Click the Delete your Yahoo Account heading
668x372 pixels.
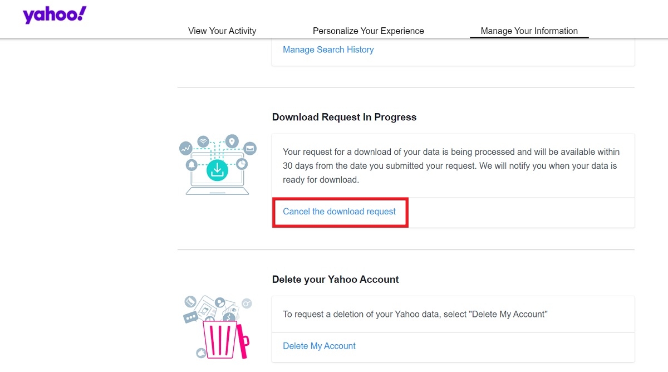coord(335,279)
